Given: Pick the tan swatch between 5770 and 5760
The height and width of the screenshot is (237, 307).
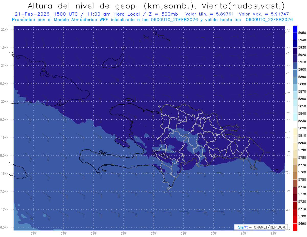Looking at the screenshot, I should tap(295, 168).
